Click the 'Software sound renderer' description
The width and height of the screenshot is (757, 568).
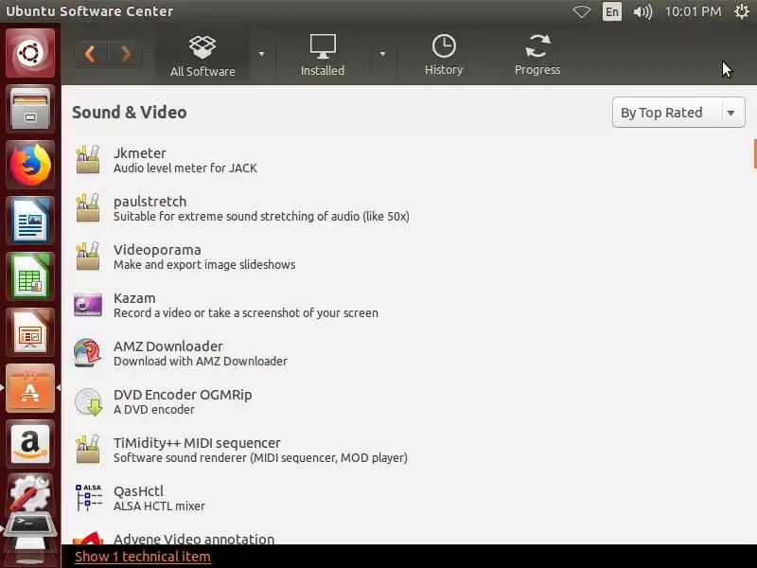point(260,458)
